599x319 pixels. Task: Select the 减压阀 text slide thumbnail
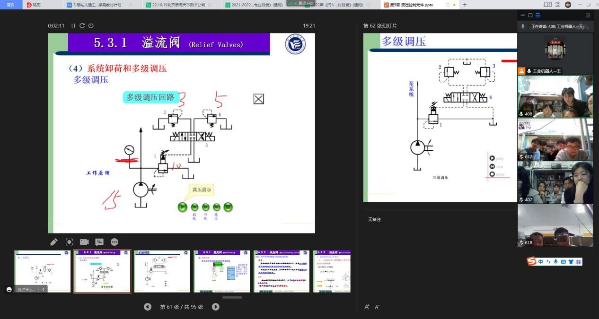tap(282, 271)
